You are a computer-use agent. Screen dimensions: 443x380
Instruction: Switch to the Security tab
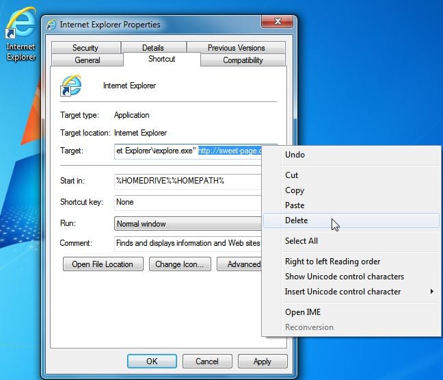pyautogui.click(x=85, y=47)
